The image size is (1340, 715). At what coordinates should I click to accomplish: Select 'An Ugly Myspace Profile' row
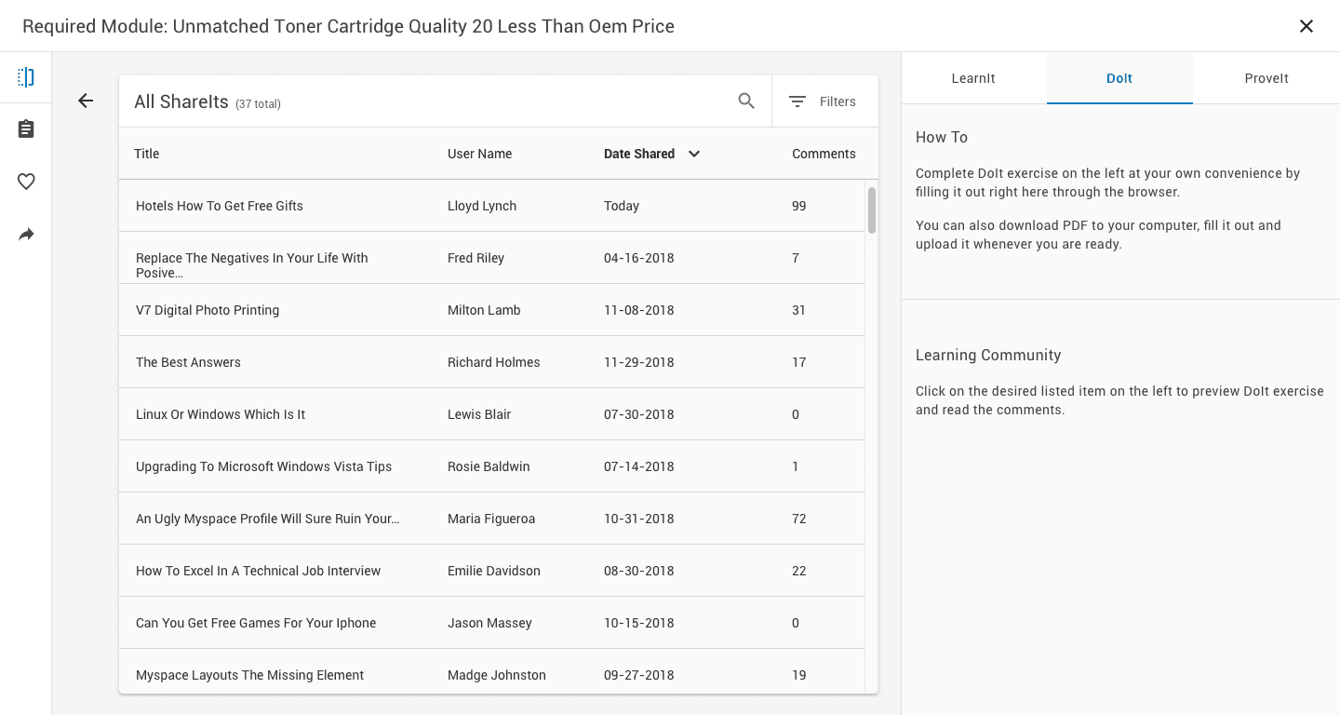tap(492, 519)
